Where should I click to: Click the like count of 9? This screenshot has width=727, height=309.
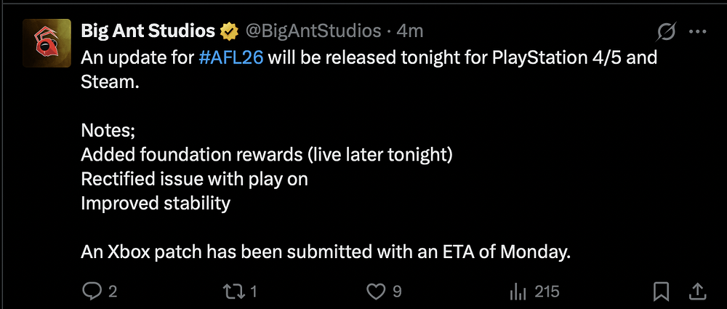coord(397,292)
